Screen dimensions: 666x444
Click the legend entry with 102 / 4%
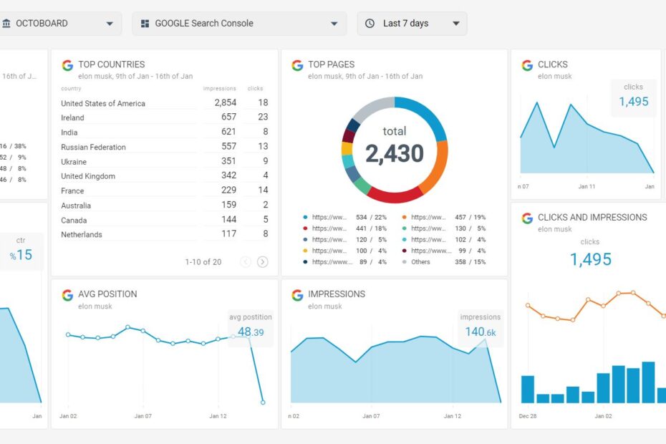(444, 240)
